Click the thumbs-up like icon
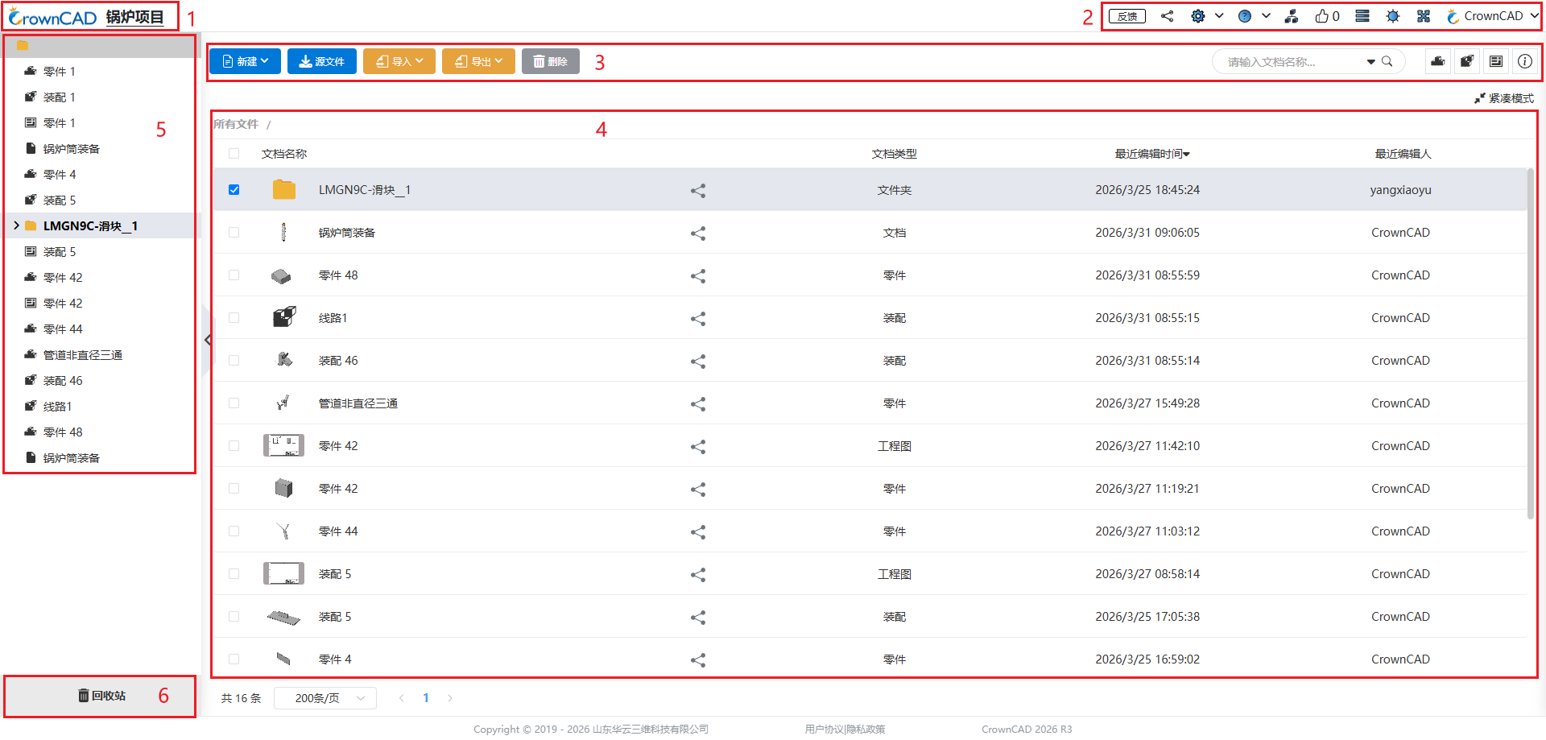The image size is (1546, 740). [x=1322, y=16]
